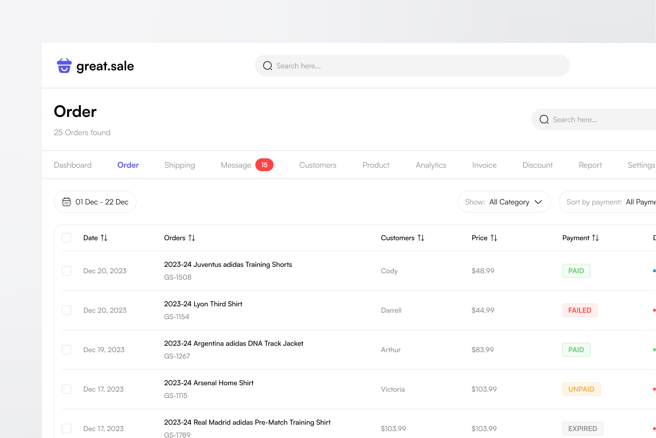Image resolution: width=656 pixels, height=438 pixels.
Task: Select the Order tab
Action: (128, 165)
